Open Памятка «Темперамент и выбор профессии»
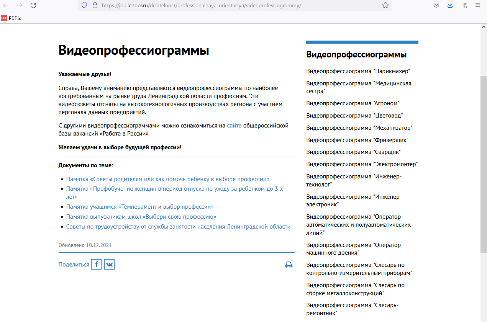 (140, 207)
